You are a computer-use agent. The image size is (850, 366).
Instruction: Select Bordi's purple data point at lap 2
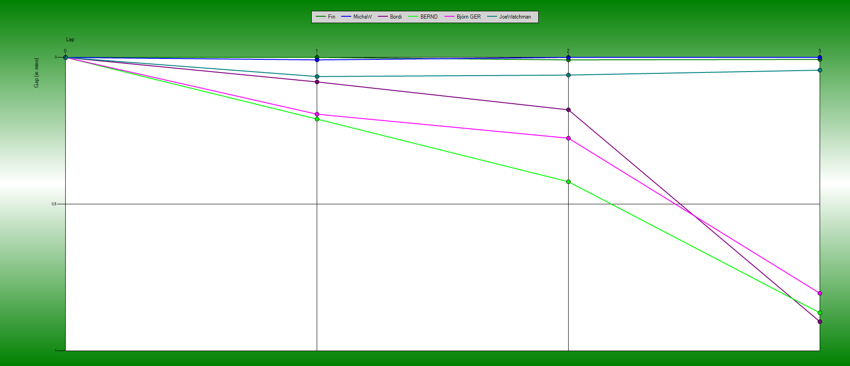568,110
